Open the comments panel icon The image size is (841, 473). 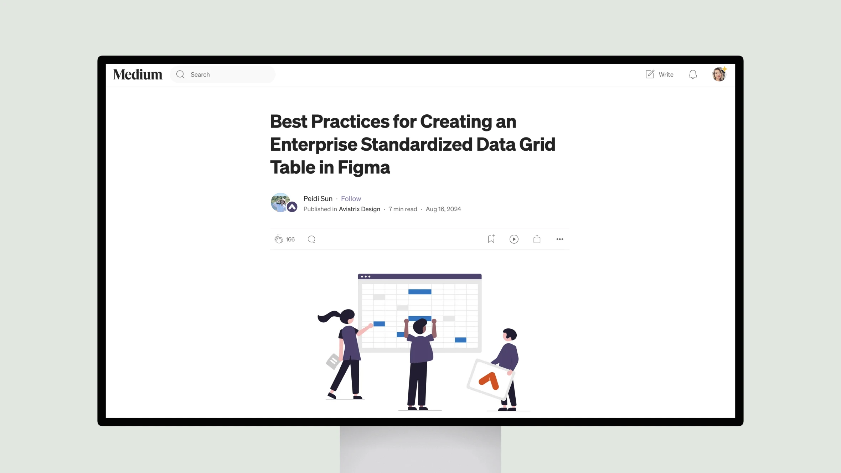coord(311,239)
